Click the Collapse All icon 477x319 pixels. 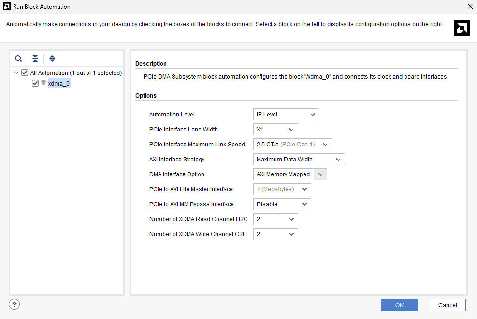(35, 58)
